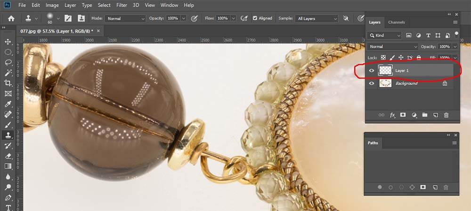
Task: Open the options bar Opacity dropdown arrow
Action: tap(184, 19)
